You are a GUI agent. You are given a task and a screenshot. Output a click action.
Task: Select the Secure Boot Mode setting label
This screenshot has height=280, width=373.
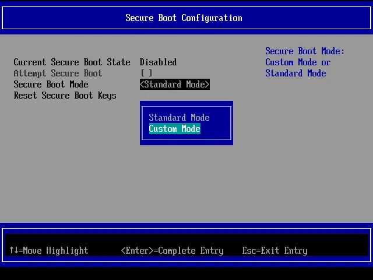[x=51, y=85]
